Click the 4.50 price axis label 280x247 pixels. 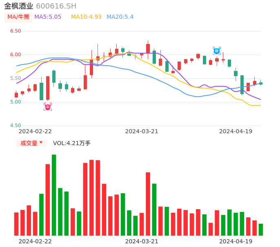[x=16, y=126]
